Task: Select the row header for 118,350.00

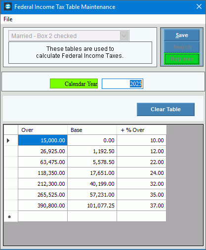Action: (x=11, y=173)
